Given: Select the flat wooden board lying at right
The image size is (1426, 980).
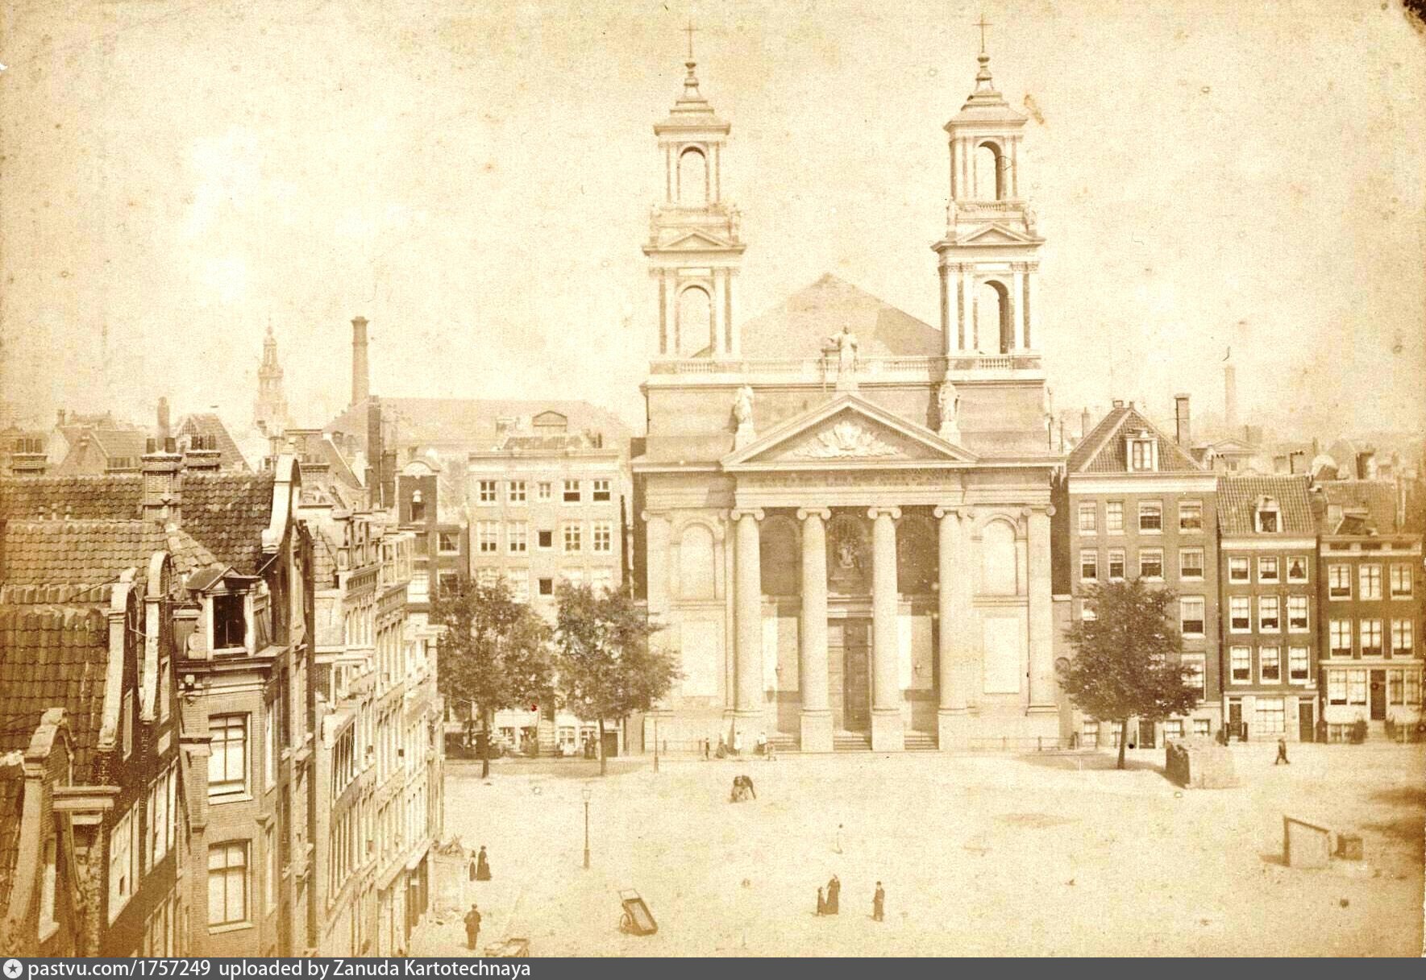Looking at the screenshot, I should click(1308, 841).
